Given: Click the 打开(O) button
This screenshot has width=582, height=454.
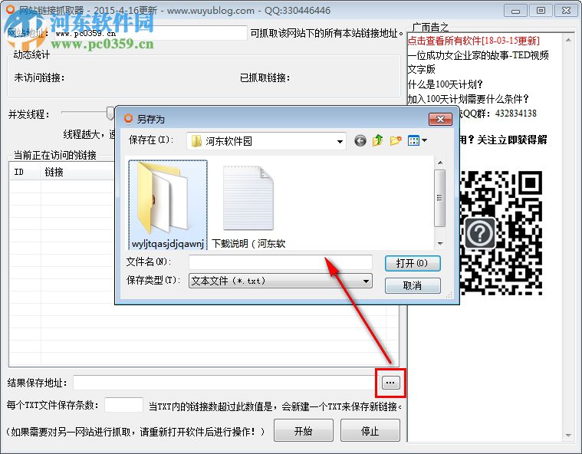Looking at the screenshot, I should (413, 263).
